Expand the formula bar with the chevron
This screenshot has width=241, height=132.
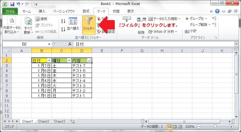pyautogui.click(x=236, y=44)
